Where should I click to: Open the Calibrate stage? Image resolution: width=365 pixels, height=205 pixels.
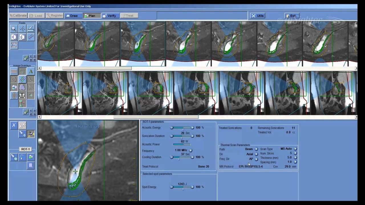point(19,16)
